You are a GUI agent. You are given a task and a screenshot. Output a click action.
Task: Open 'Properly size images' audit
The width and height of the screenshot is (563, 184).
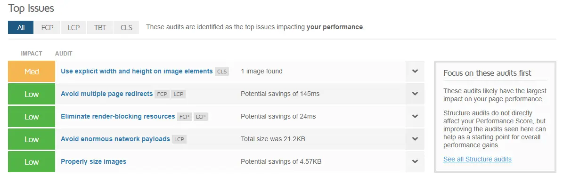(x=93, y=161)
